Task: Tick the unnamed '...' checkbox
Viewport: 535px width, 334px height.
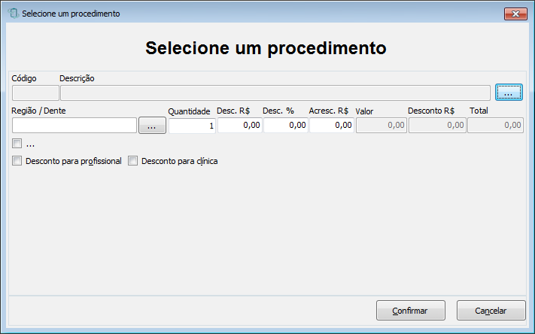Action: (17, 144)
